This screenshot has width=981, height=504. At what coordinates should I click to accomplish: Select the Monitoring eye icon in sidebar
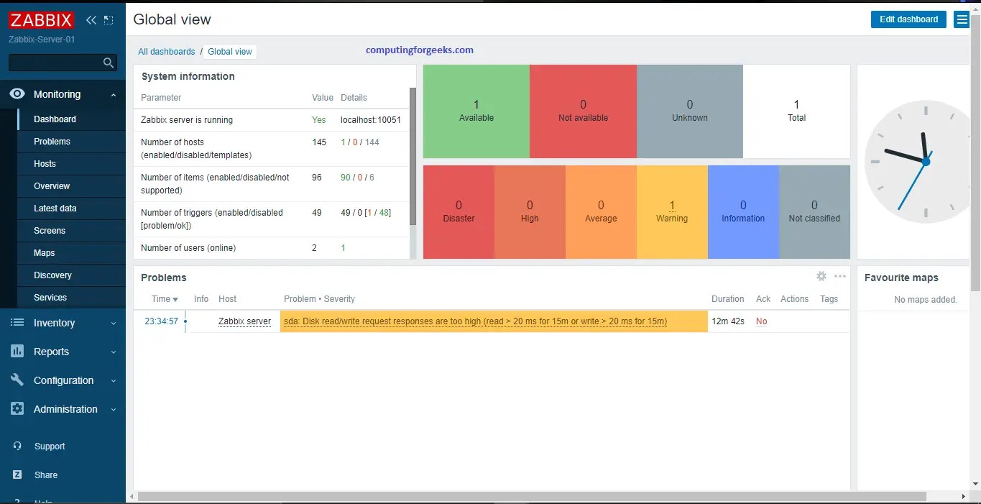tap(17, 94)
